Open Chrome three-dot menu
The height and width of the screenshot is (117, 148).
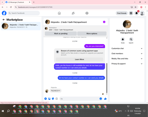pyautogui.click(x=145, y=7)
